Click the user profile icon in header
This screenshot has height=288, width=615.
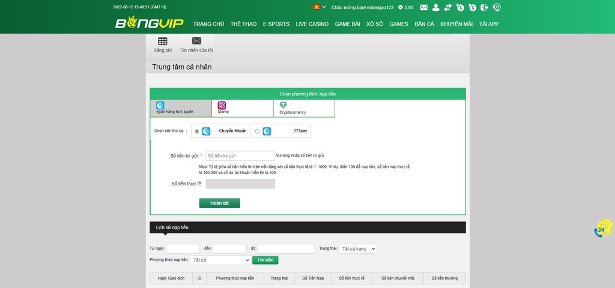(x=436, y=7)
